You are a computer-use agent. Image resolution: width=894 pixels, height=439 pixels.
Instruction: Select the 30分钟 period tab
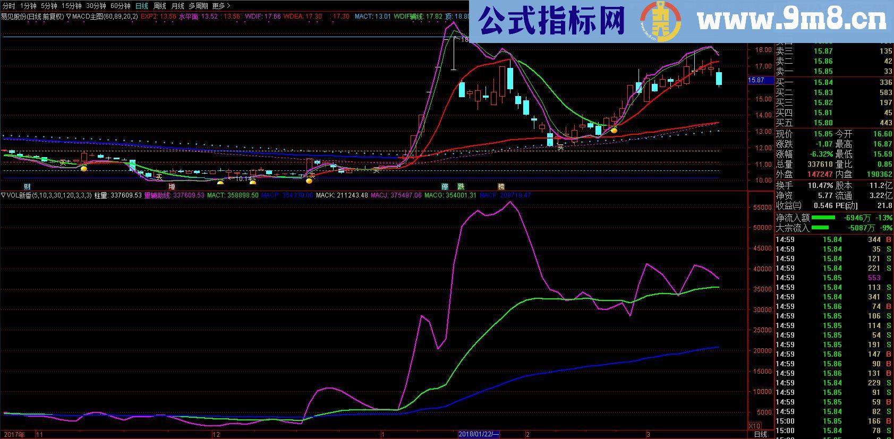(96, 6)
